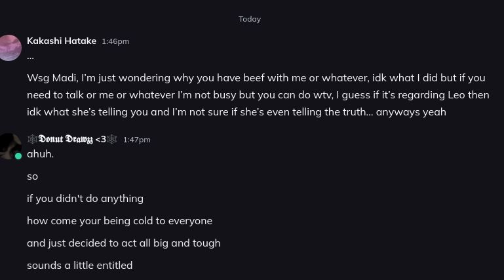Click the Today date divider
This screenshot has height=280, width=504.
click(x=250, y=19)
